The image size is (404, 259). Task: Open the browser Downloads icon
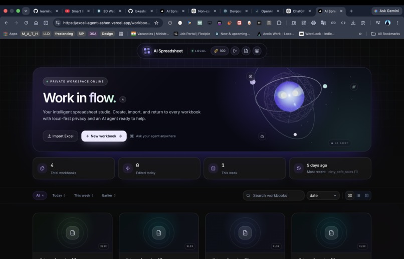click(x=353, y=23)
